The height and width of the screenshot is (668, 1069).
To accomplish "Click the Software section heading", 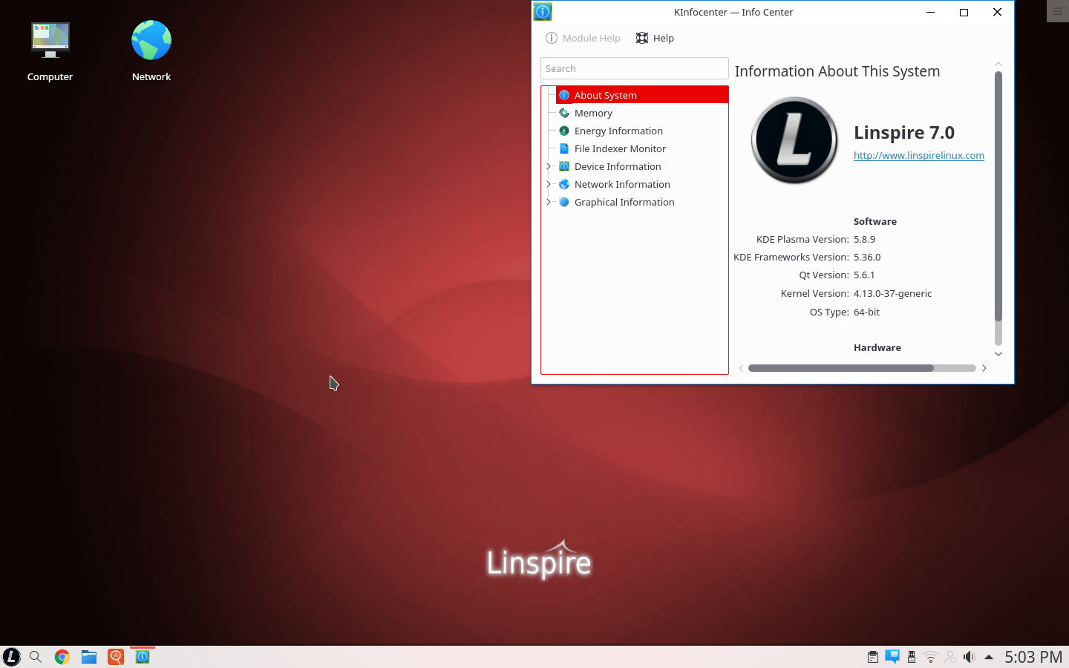I will (875, 221).
